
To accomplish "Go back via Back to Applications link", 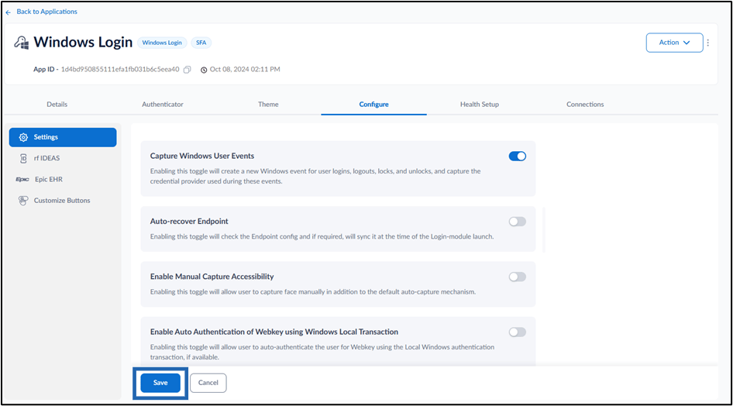I will pyautogui.click(x=46, y=12).
